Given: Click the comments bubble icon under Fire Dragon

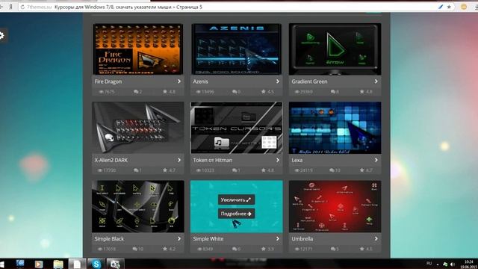Looking at the screenshot, I should [136, 91].
